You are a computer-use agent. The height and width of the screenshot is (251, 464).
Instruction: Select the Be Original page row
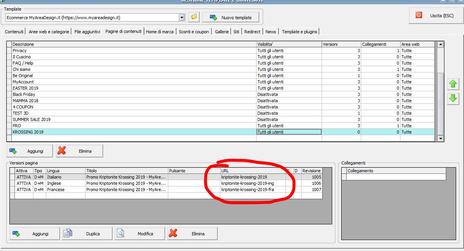tap(220, 76)
